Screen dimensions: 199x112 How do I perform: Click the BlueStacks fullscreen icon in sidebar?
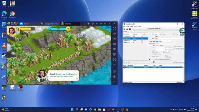click(114, 28)
